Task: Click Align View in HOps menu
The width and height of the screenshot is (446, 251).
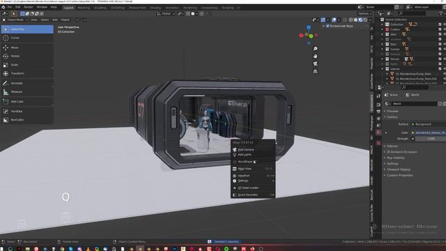Action: 252,169
